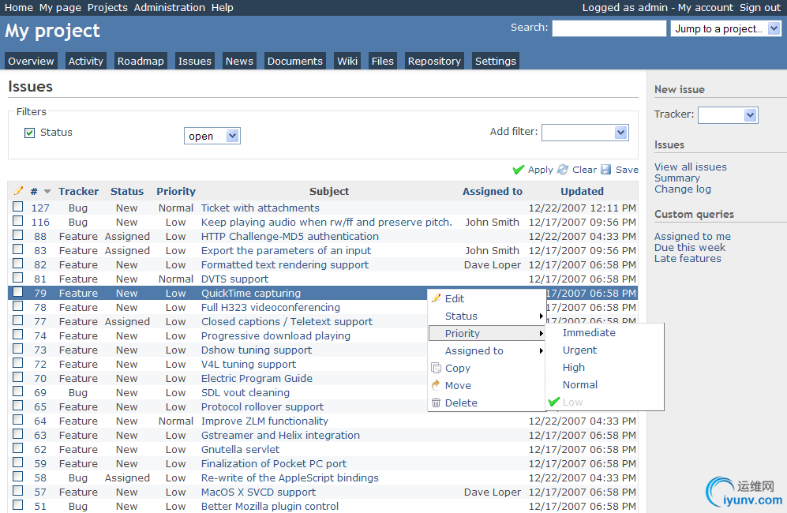
Task: Open the Tracker dropdown for new issue
Action: point(728,115)
